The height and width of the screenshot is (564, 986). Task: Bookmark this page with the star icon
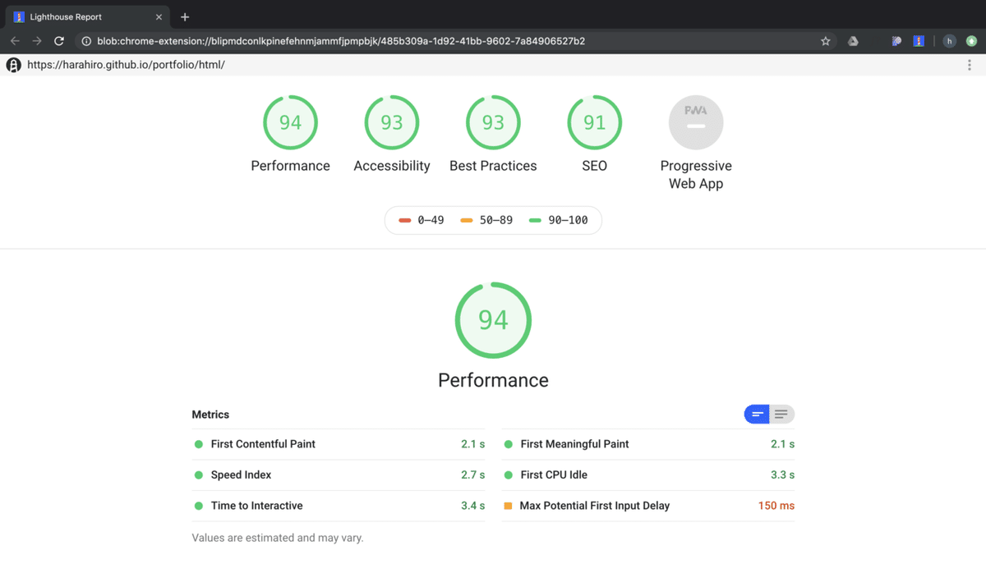[x=826, y=41]
